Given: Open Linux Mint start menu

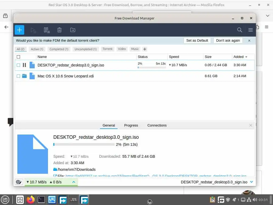Looking at the screenshot, I should tap(5, 200).
